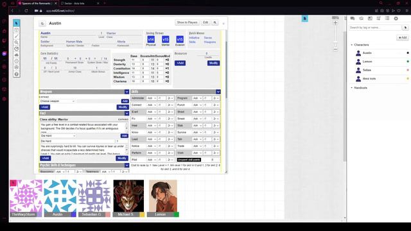This screenshot has width=411, height=231.
Task: Click the Unspent skill points label
Action: 189,160
